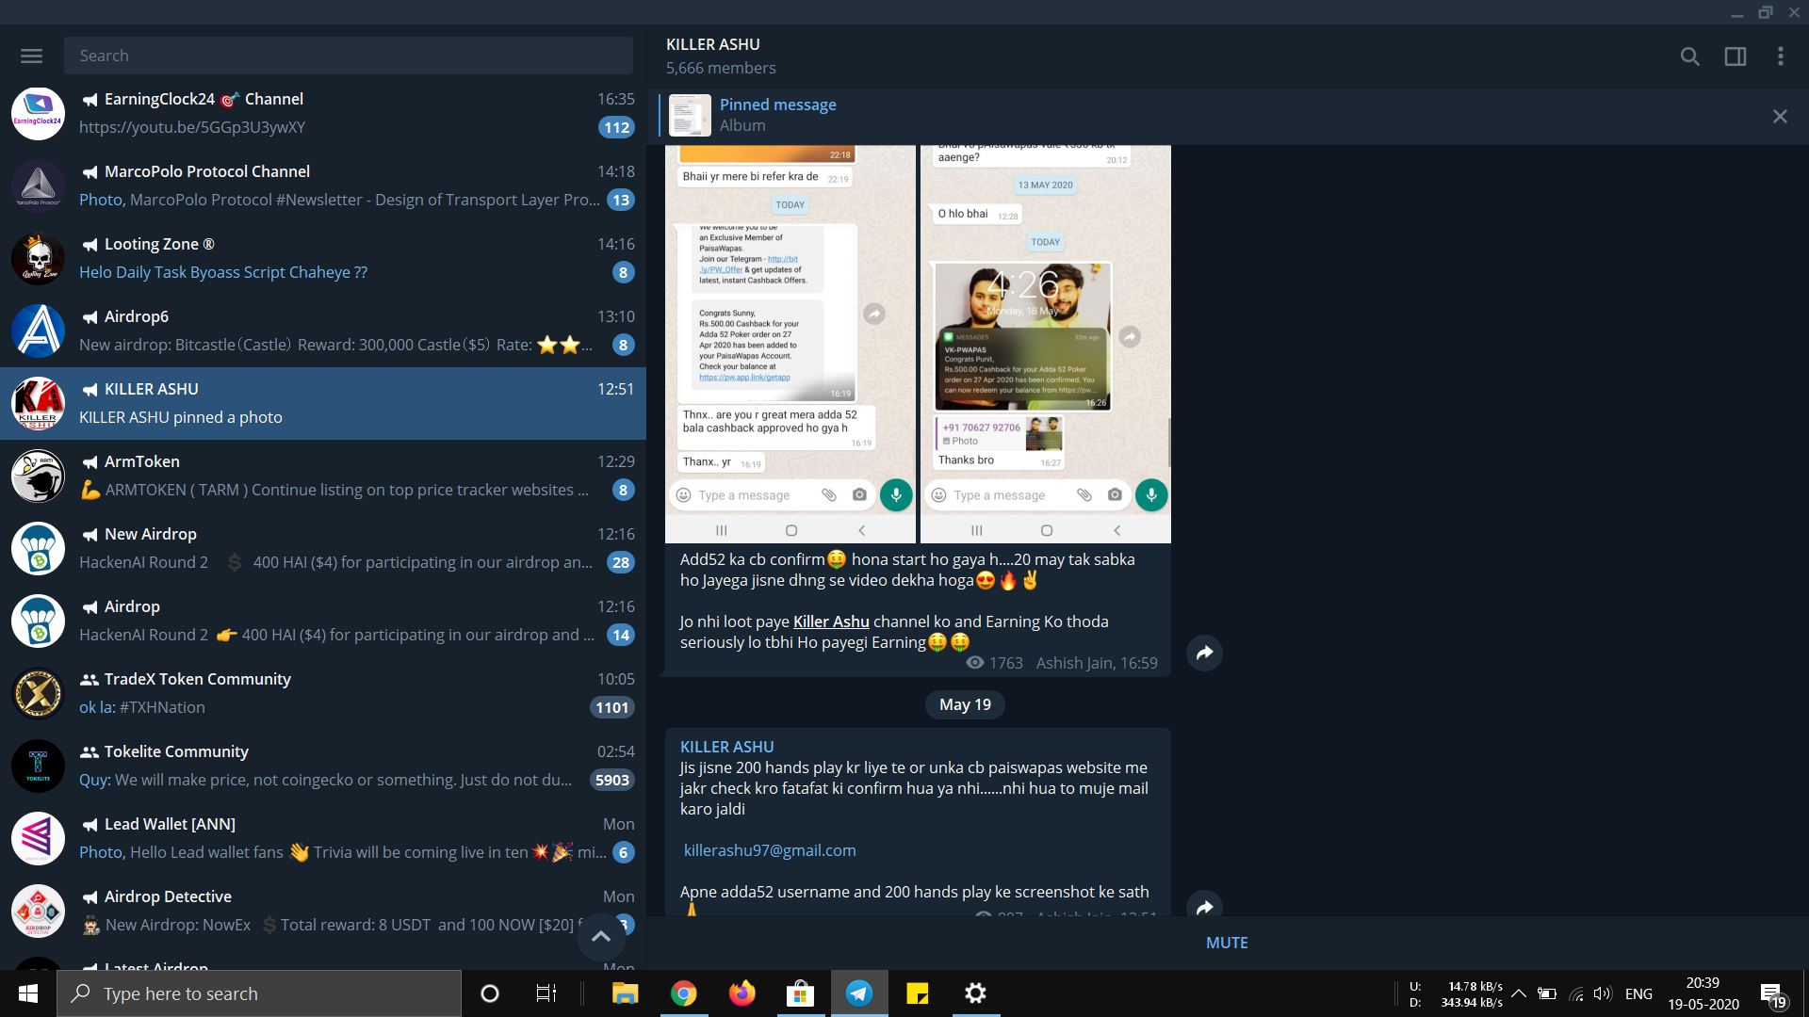Click the Killer Ashu underlined link
This screenshot has height=1017, width=1809.
tap(831, 621)
